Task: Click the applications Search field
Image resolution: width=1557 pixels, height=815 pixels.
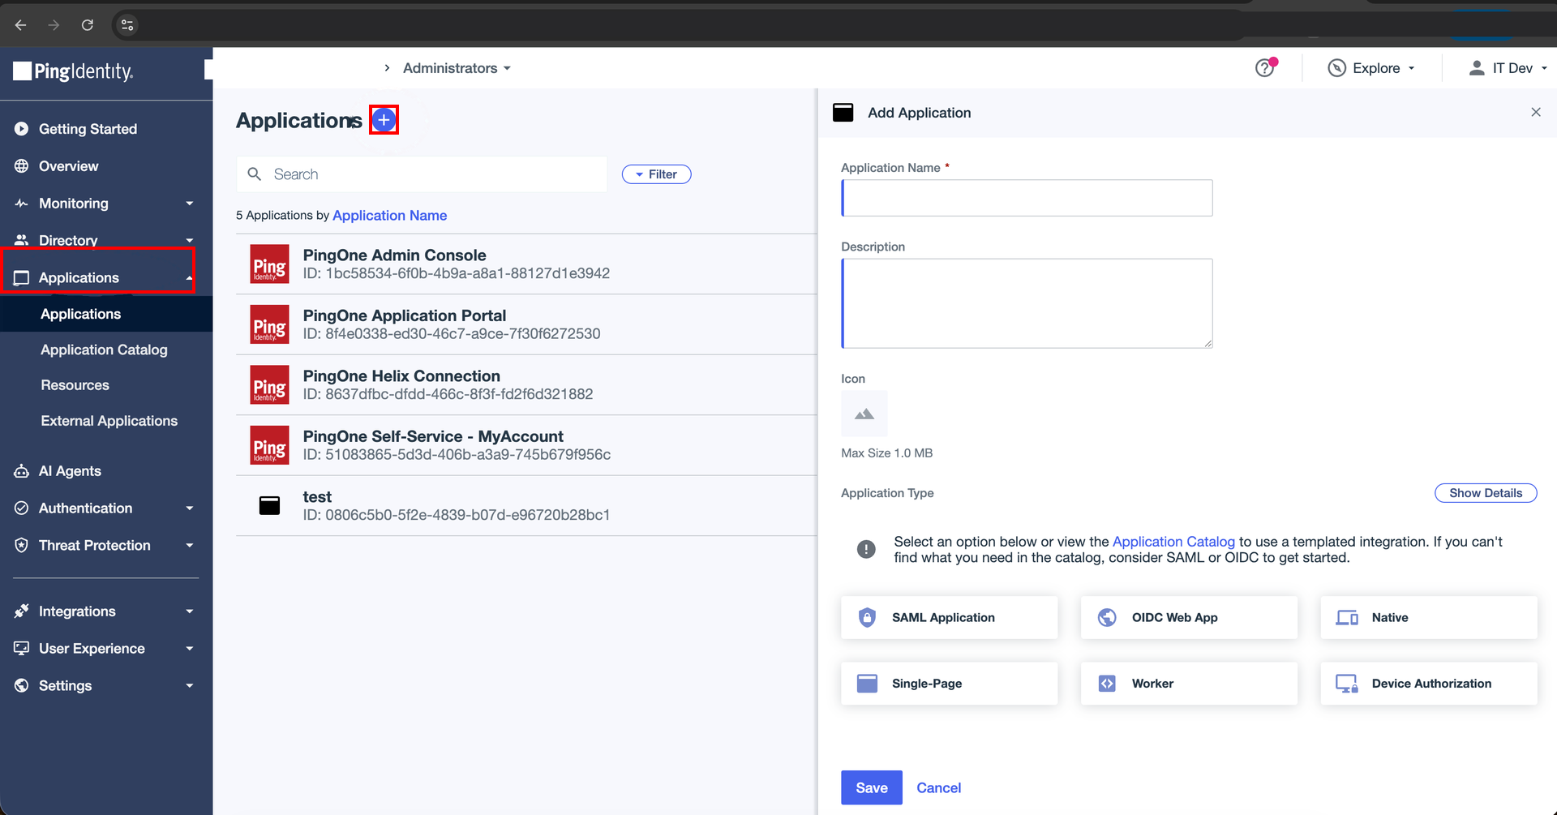Action: (422, 174)
